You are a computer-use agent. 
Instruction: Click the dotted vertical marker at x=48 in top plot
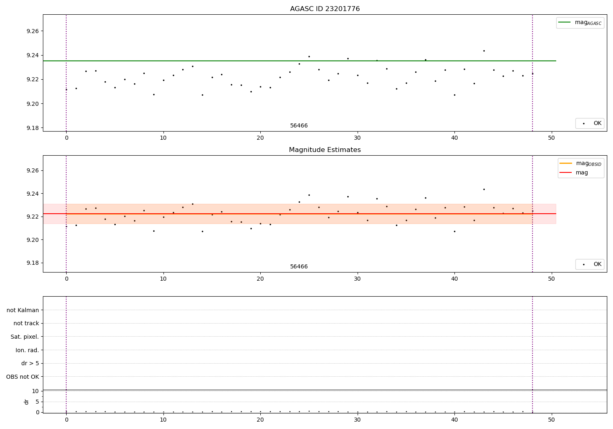click(532, 73)
